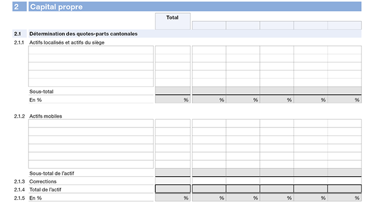
Task: Click the Capital propre section title bar
Action: (195, 7)
